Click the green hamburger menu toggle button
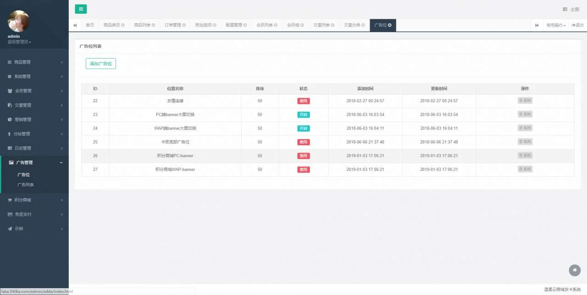This screenshot has width=587, height=295. pos(81,9)
